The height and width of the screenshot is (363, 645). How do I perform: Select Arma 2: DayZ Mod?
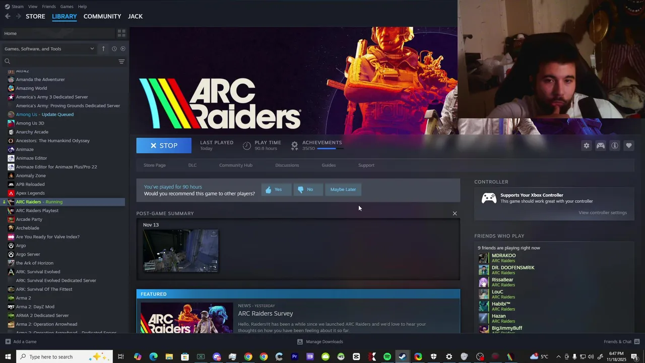(x=35, y=307)
